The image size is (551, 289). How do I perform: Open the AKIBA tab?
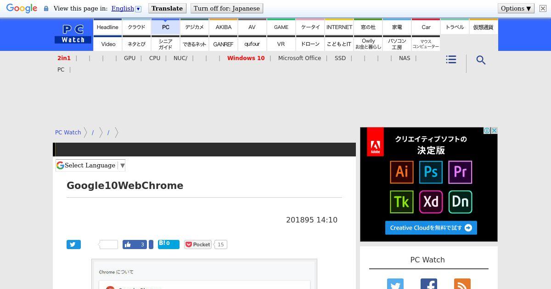tap(223, 27)
